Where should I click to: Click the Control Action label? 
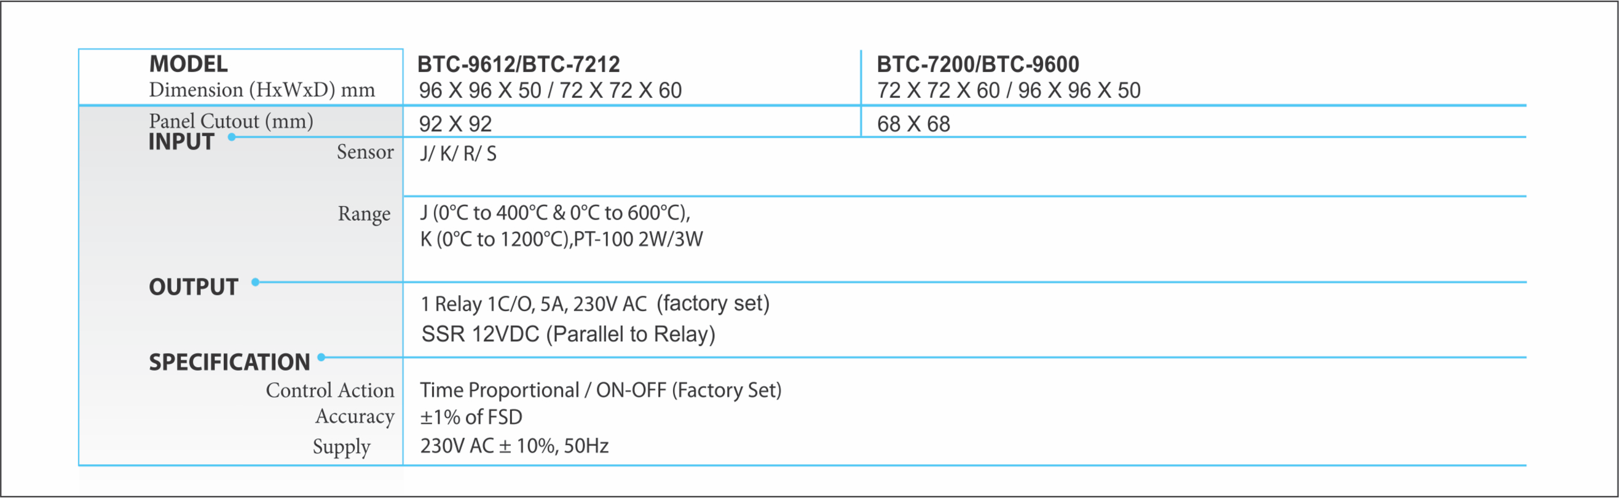point(330,390)
